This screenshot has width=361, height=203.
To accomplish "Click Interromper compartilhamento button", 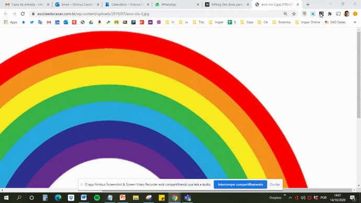I will tap(240, 184).
